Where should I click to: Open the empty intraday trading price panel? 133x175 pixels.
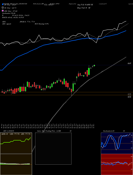coord(53,148)
